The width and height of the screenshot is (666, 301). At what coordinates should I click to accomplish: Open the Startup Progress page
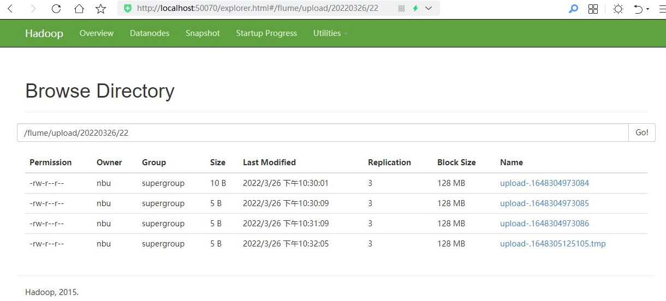coord(266,33)
